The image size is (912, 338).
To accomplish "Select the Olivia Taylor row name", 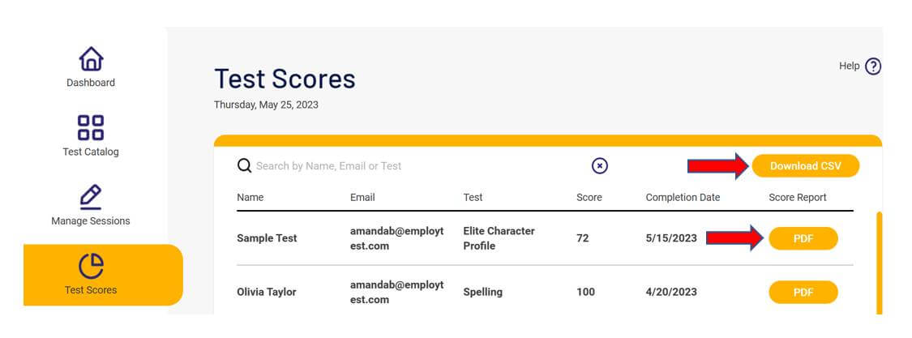I will 267,292.
